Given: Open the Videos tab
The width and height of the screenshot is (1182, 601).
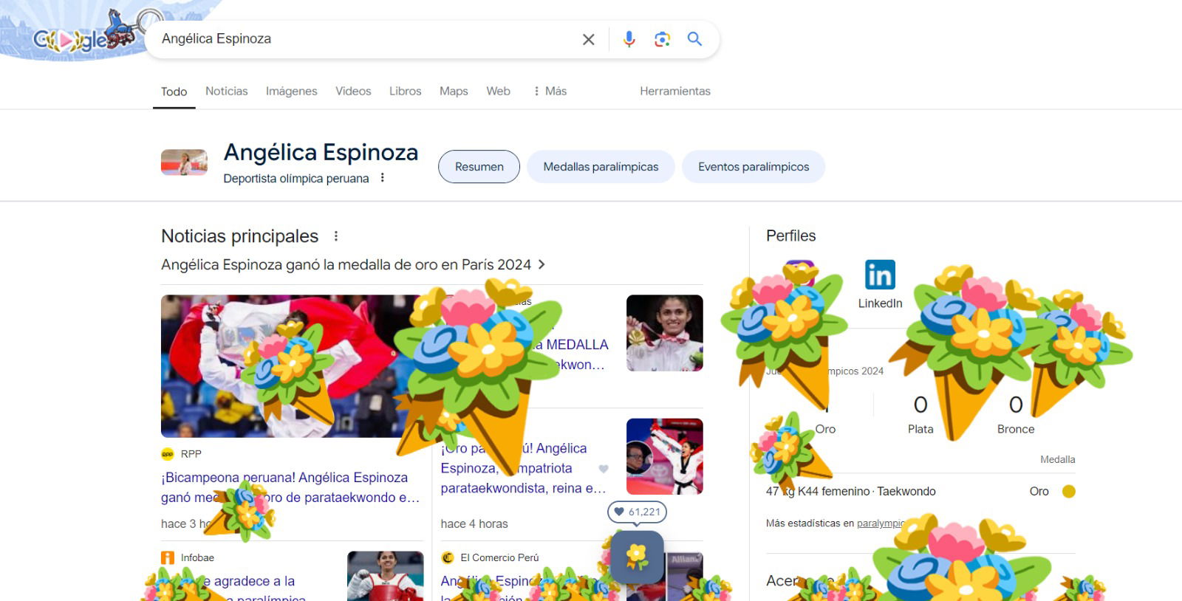Looking at the screenshot, I should (353, 91).
